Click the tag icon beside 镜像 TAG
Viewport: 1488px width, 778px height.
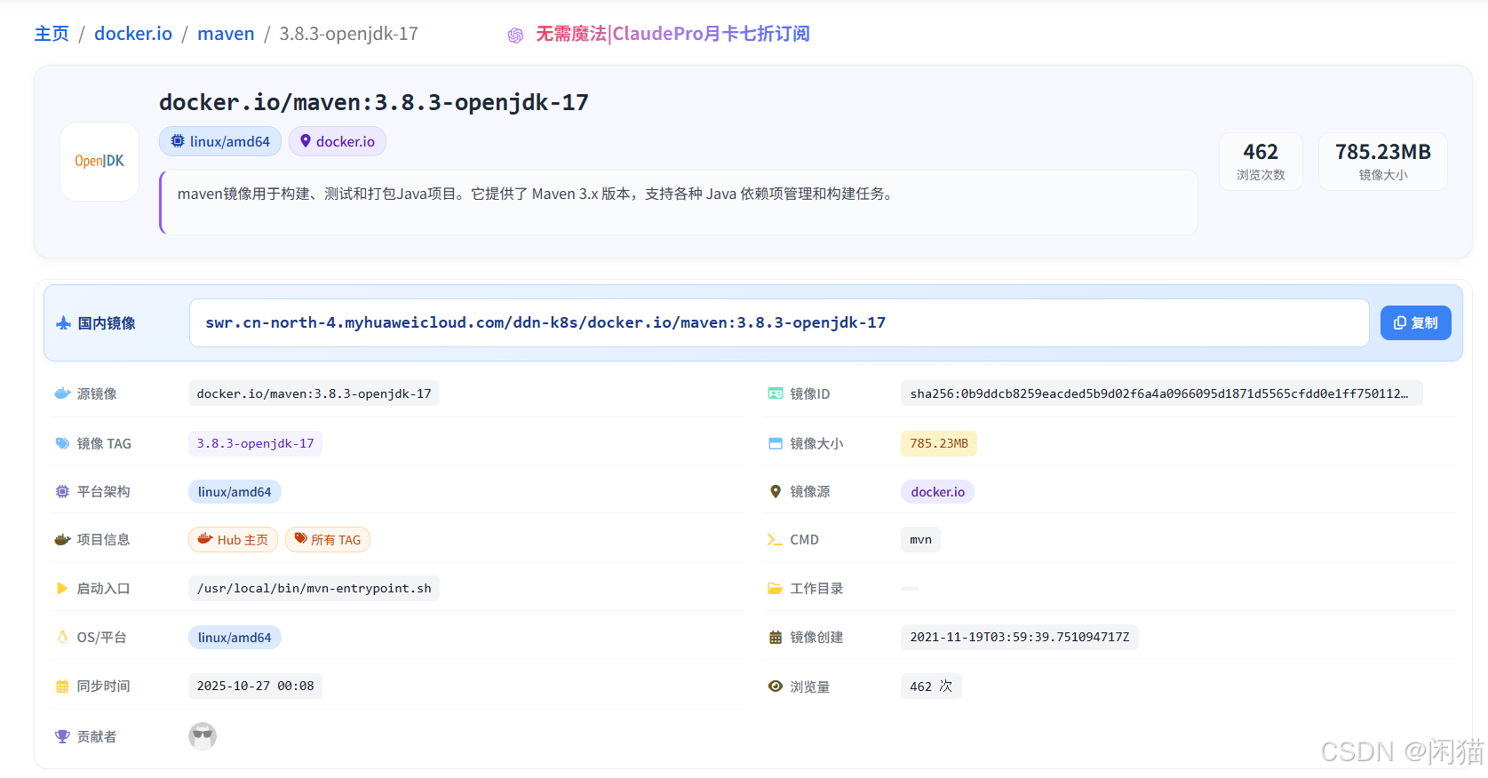62,443
